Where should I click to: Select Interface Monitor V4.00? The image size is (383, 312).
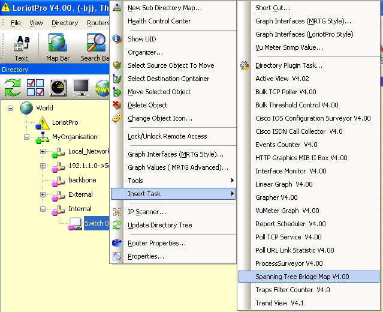[309, 171]
